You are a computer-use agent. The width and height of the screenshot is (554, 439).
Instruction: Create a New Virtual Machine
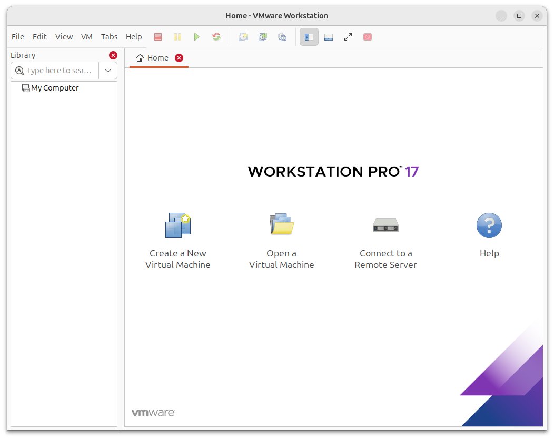177,234
